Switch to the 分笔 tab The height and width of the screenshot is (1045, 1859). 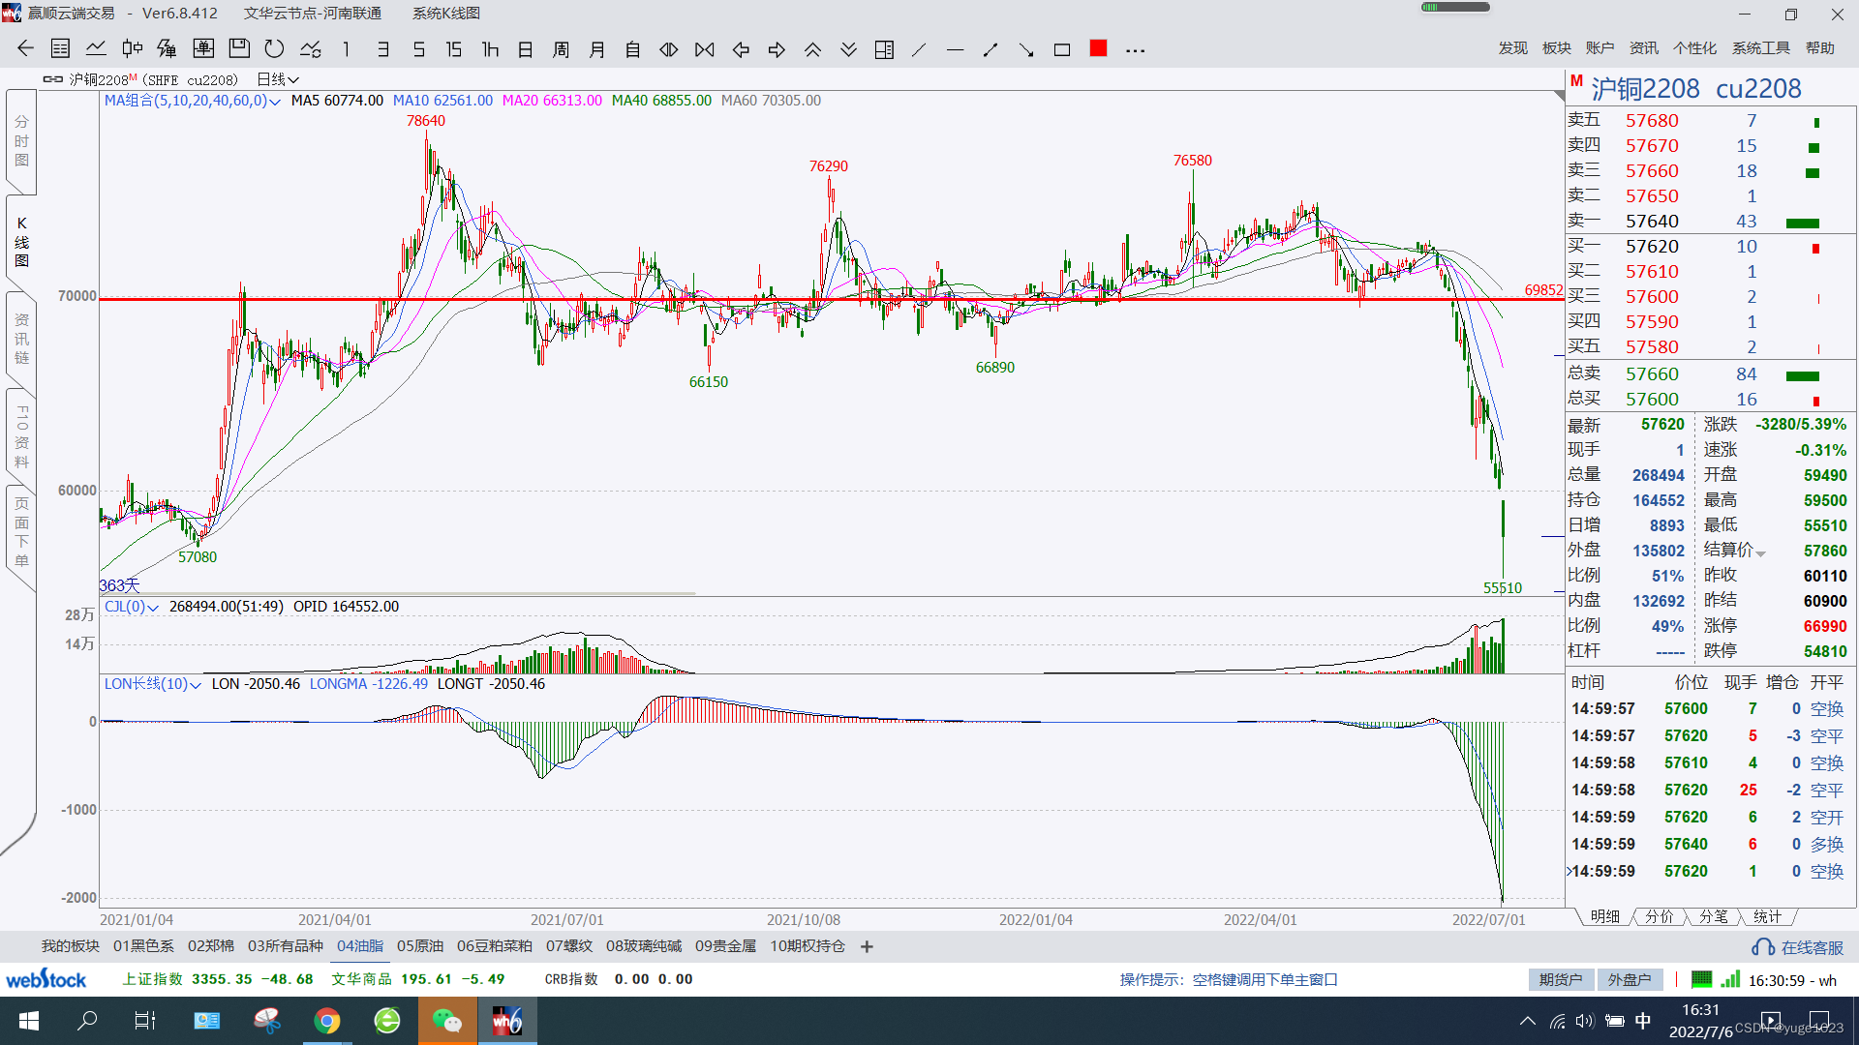1713,916
